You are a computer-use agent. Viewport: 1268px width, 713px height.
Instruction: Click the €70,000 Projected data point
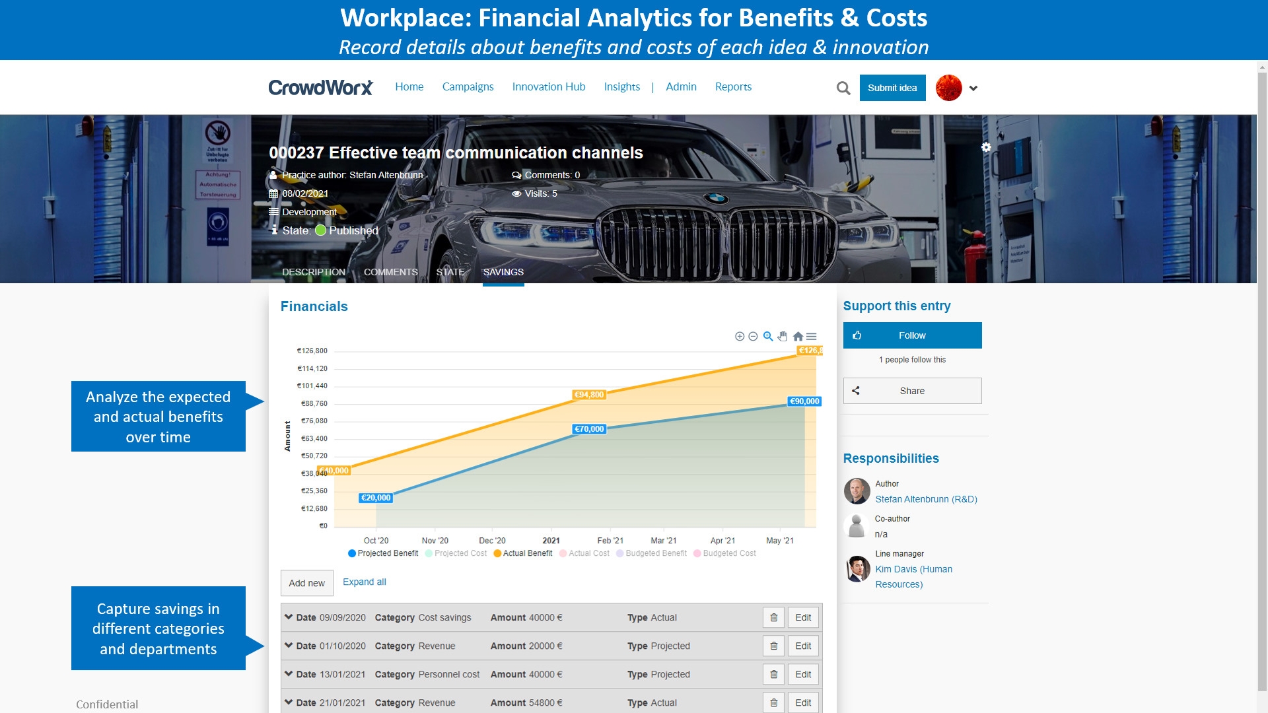[589, 429]
